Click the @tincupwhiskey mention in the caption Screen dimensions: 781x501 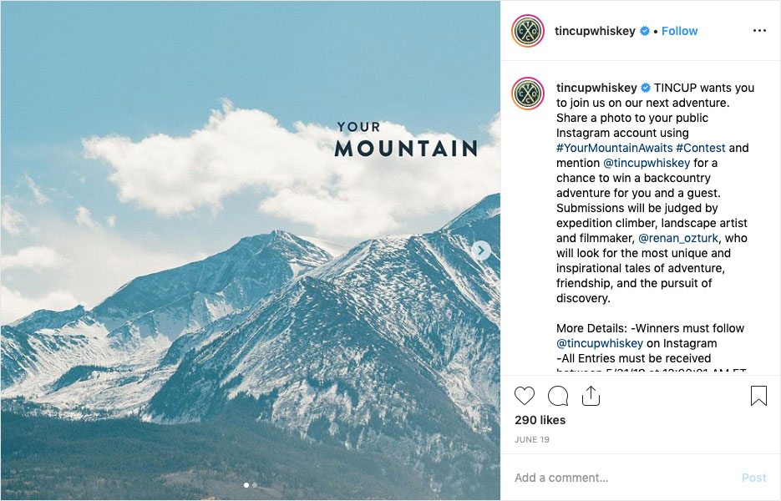647,162
